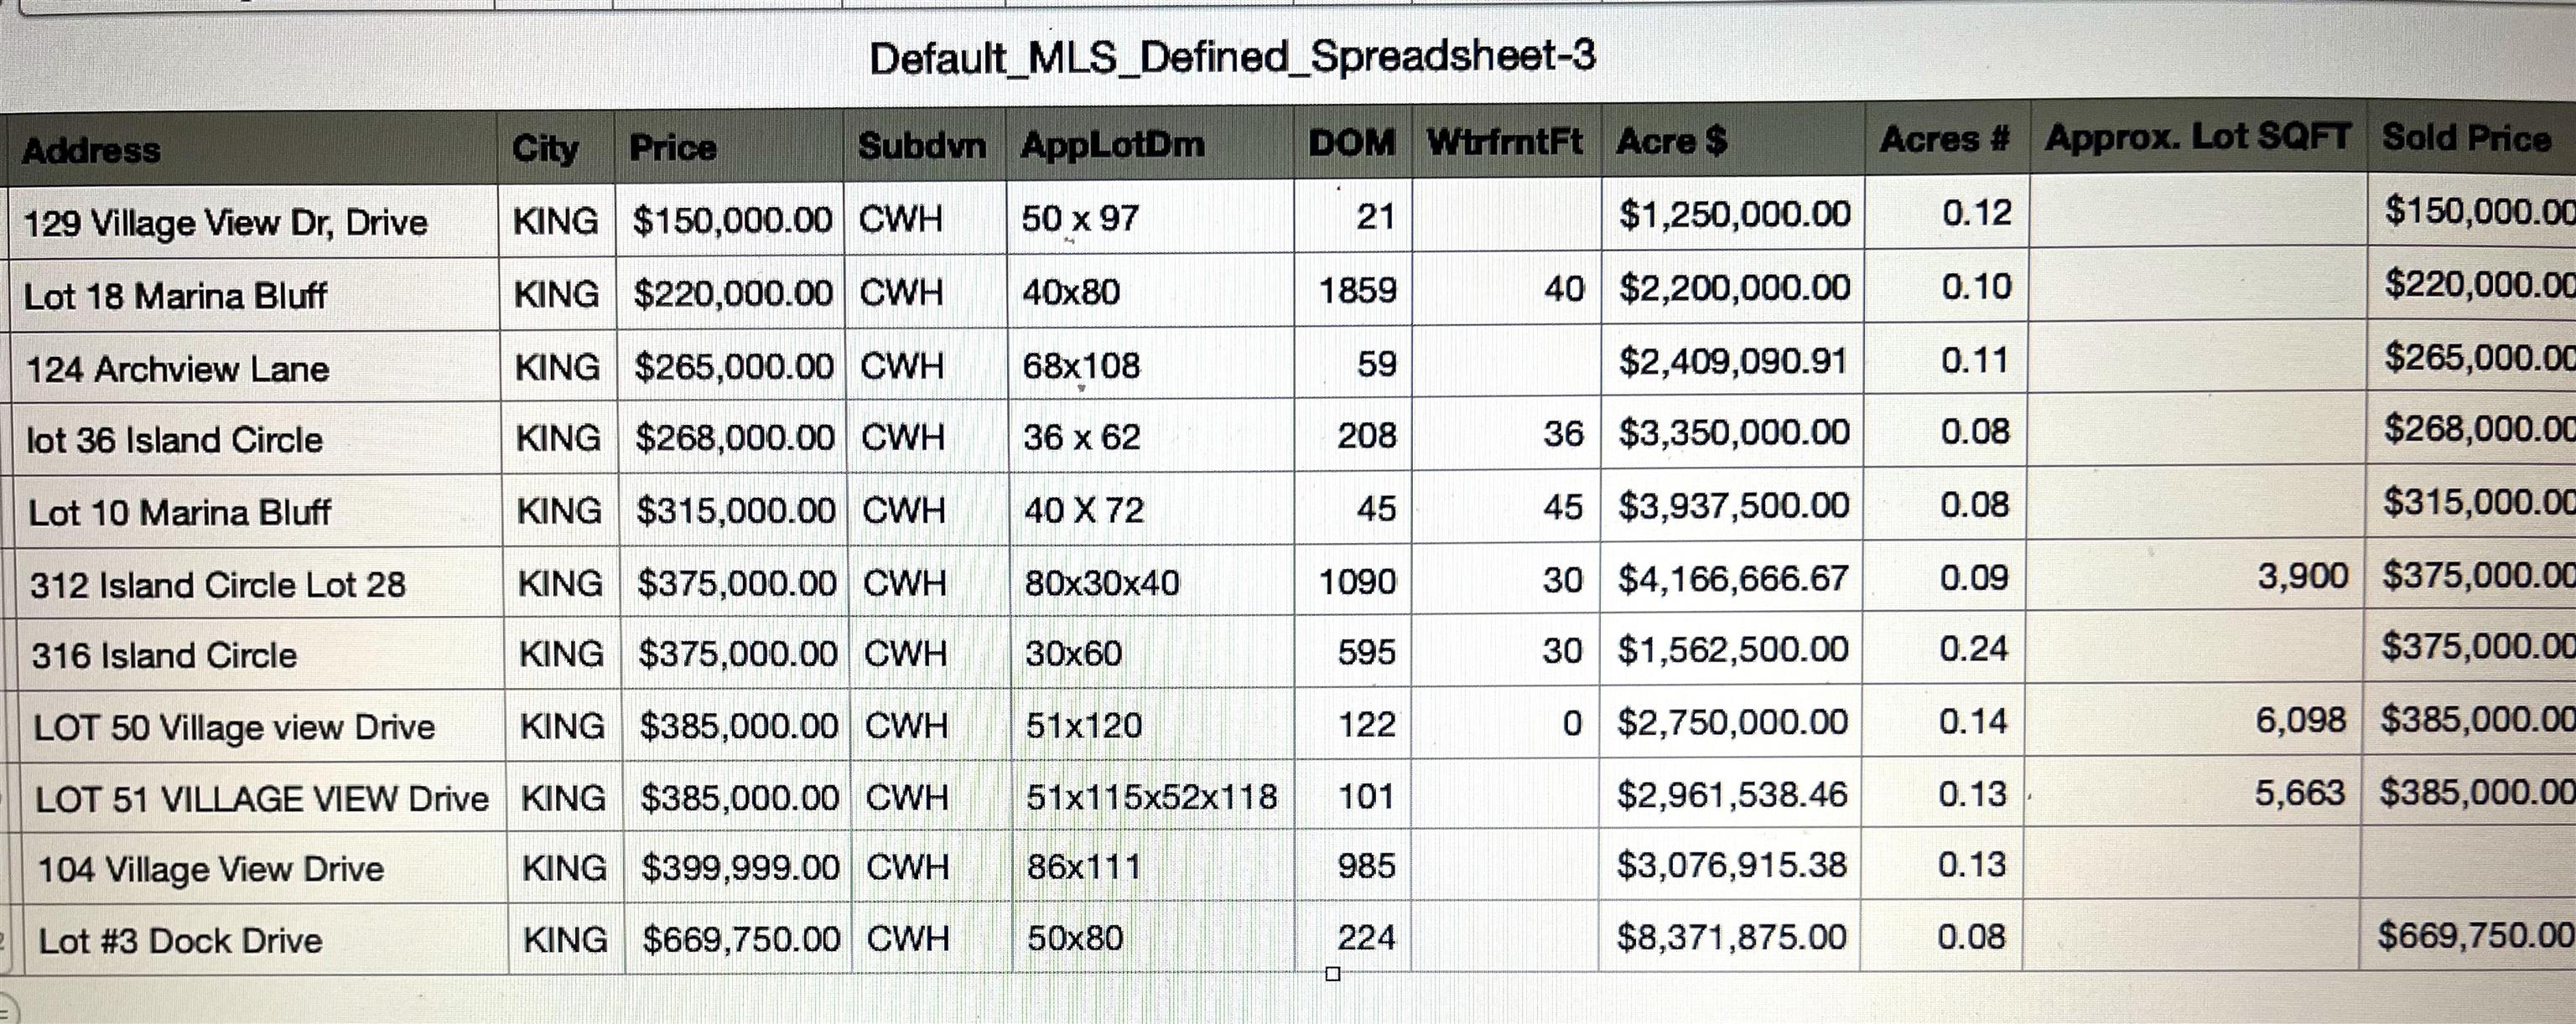Click the $268,000.00 price cell

pos(734,437)
